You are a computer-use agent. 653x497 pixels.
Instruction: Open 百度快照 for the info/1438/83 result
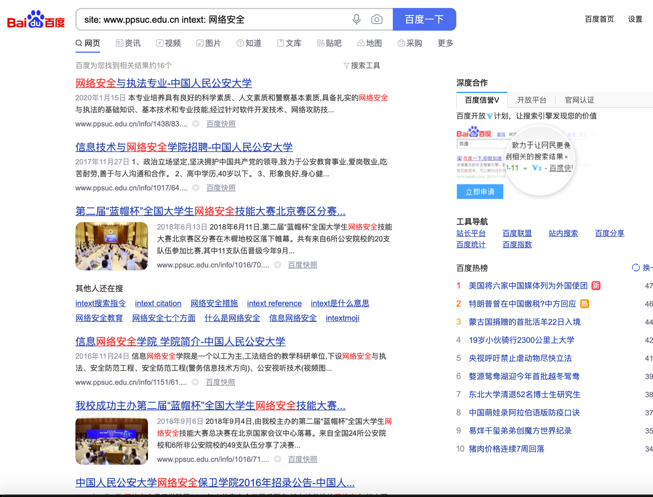[x=221, y=124]
